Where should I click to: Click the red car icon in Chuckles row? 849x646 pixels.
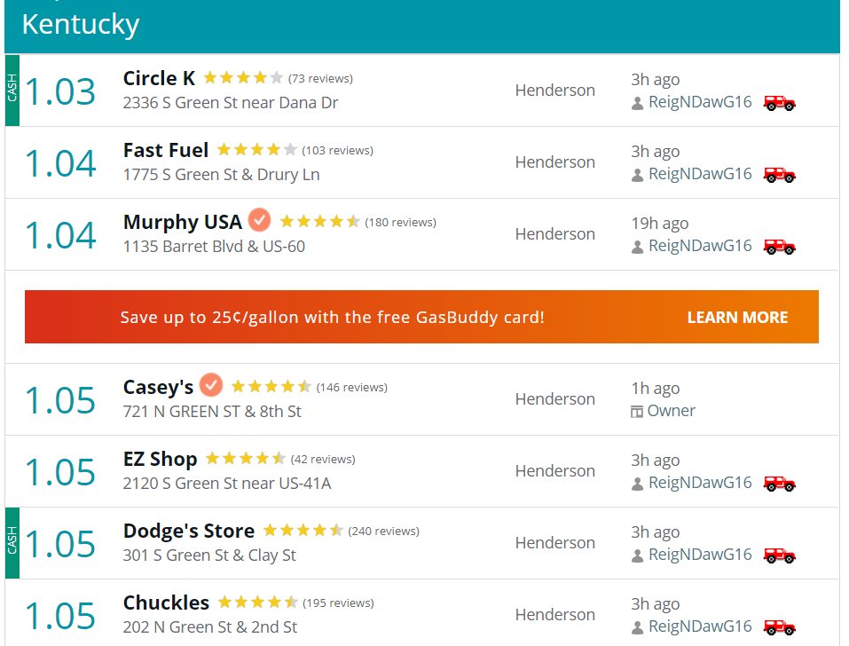tap(779, 627)
